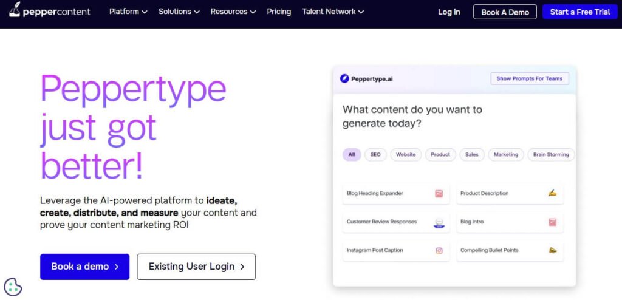Select the Sales filter tab
622x300 pixels.
click(471, 155)
